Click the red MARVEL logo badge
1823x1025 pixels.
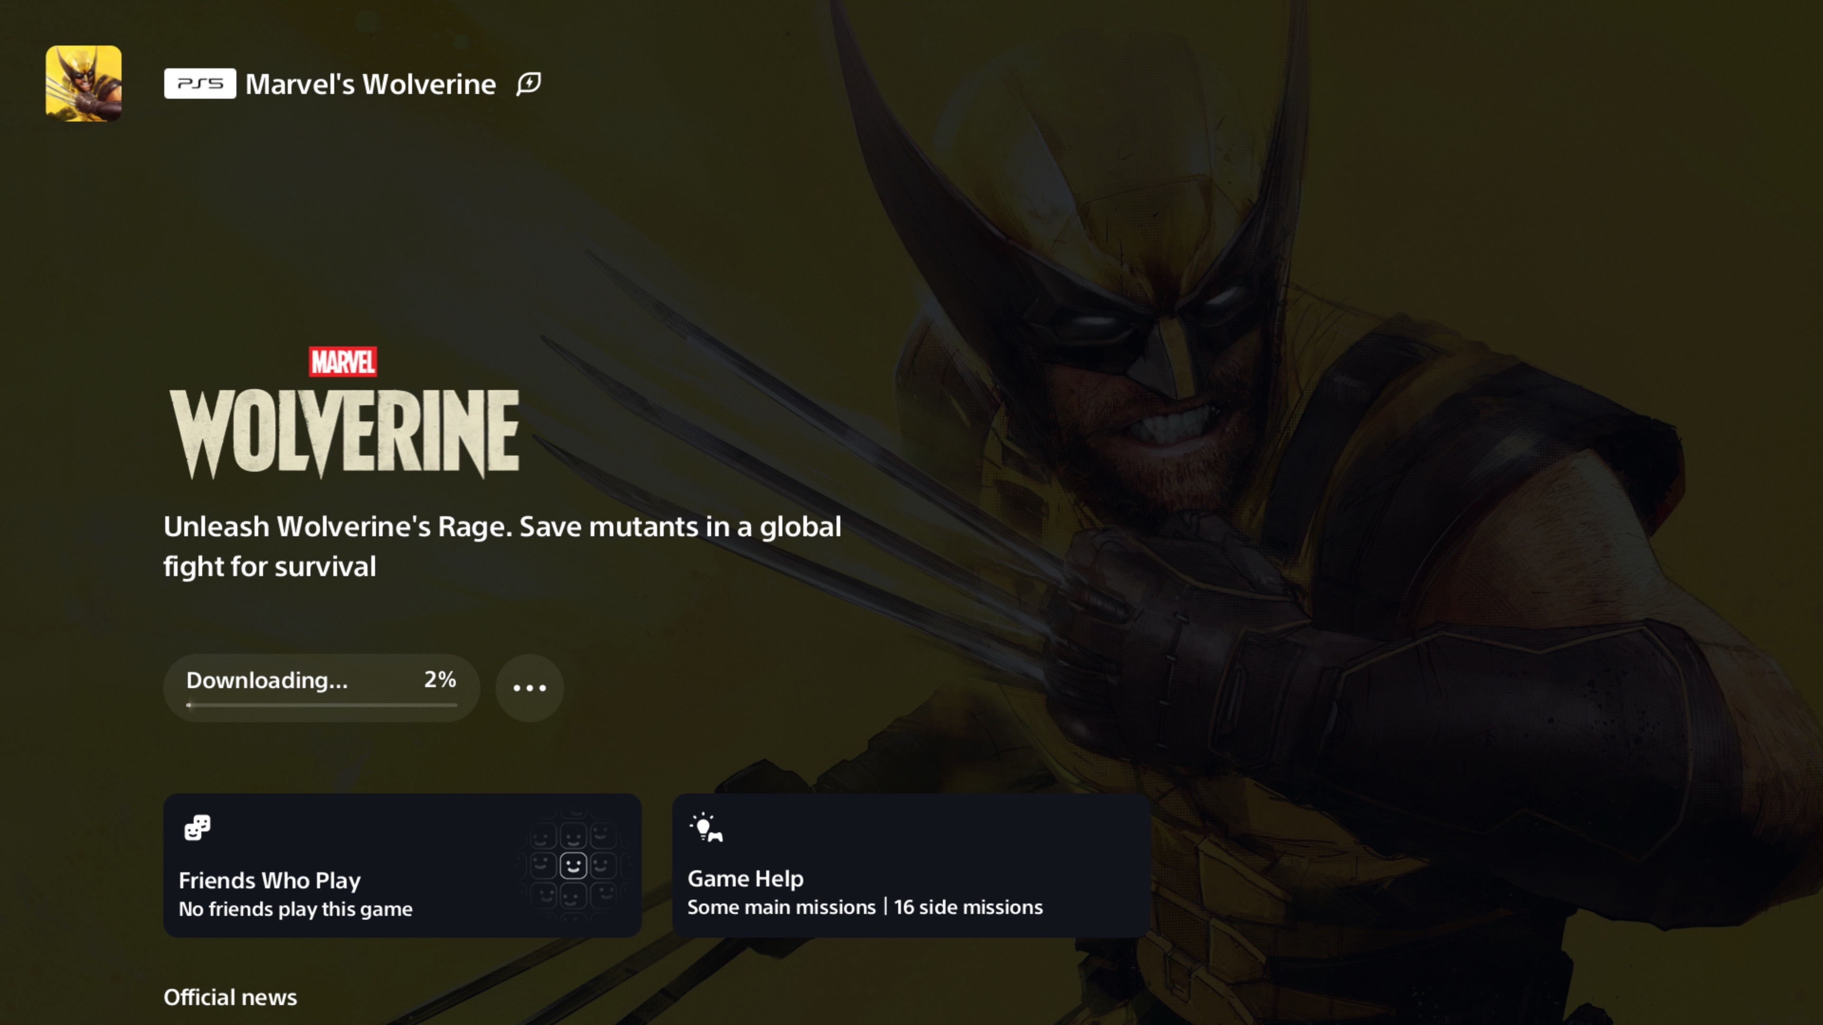click(343, 362)
